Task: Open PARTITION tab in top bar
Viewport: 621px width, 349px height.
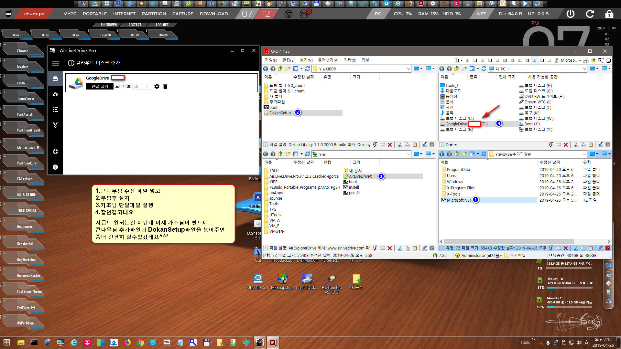Action: 154,14
